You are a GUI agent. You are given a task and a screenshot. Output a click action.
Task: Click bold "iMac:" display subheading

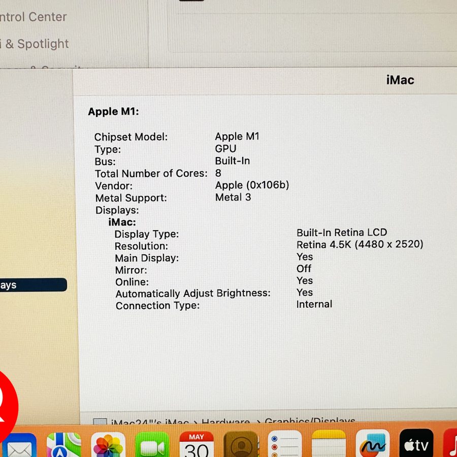(122, 222)
